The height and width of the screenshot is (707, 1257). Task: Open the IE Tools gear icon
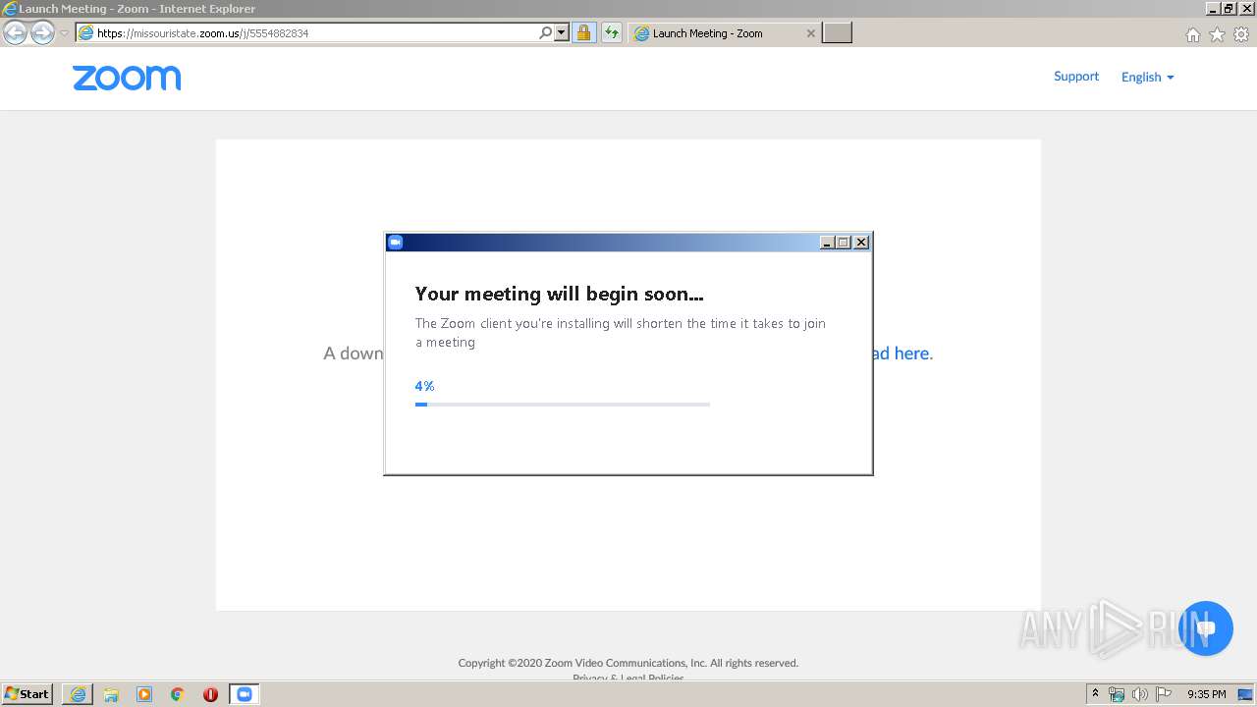(x=1241, y=34)
